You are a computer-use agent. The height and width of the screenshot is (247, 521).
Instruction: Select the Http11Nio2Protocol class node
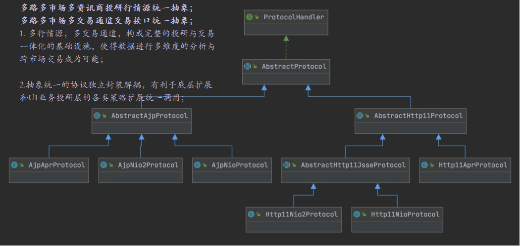tap(294, 219)
